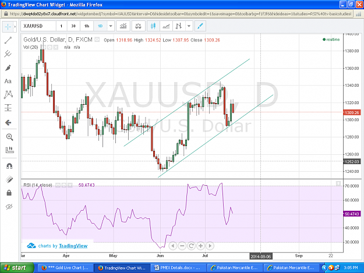Switch to 1h interval
This screenshot has height=273, width=364.
(x=87, y=26)
